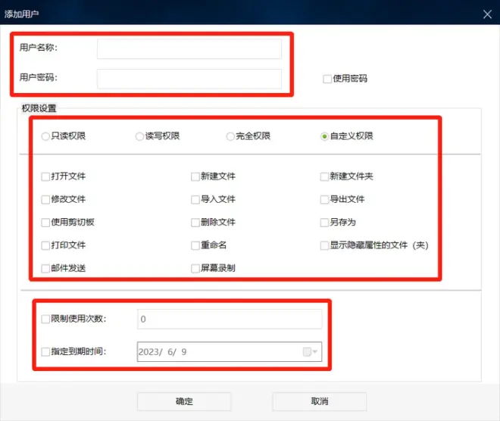Click the usage count field showing 0
500x421 pixels.
230,319
